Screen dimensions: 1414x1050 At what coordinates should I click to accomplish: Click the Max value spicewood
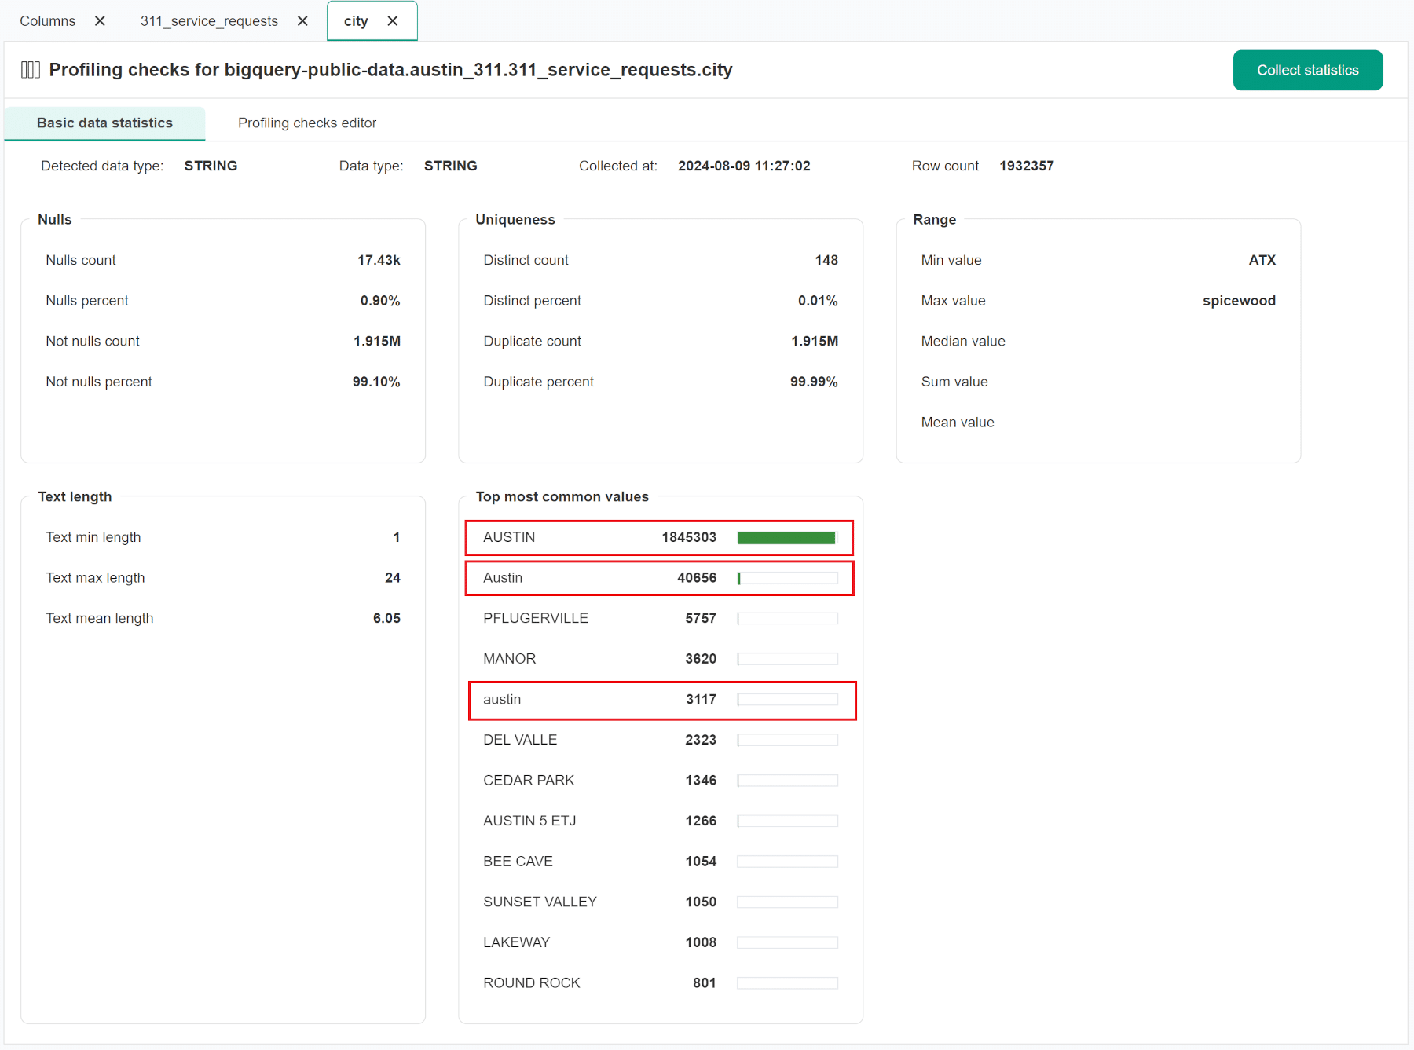[1239, 301]
